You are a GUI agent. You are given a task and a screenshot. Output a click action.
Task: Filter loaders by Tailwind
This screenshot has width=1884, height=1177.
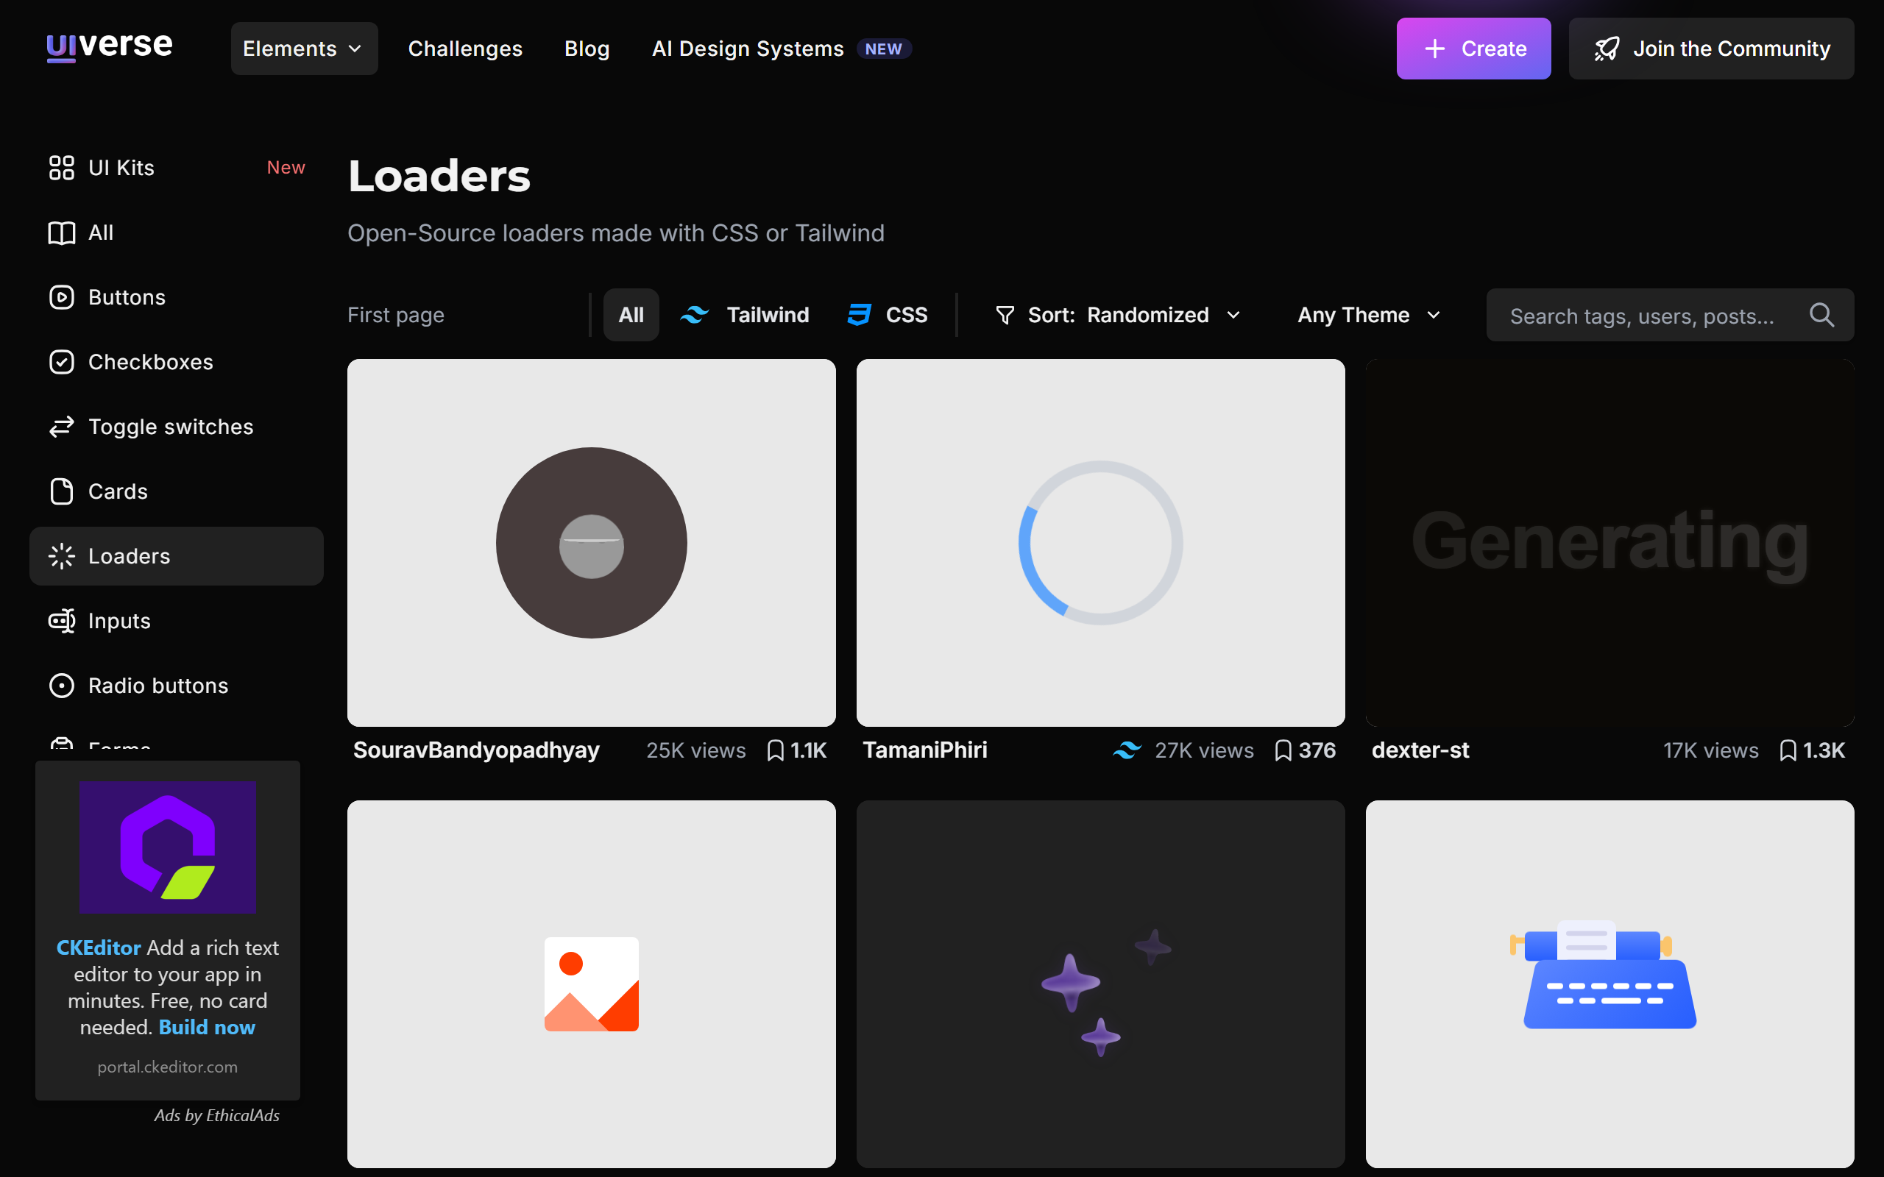point(745,315)
